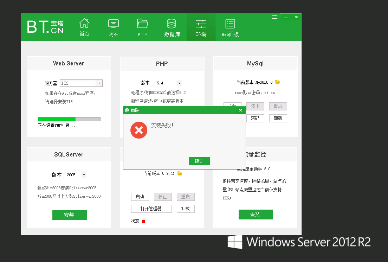388x262 pixels.
Task: Close the BT panel window
Action: pos(296,17)
